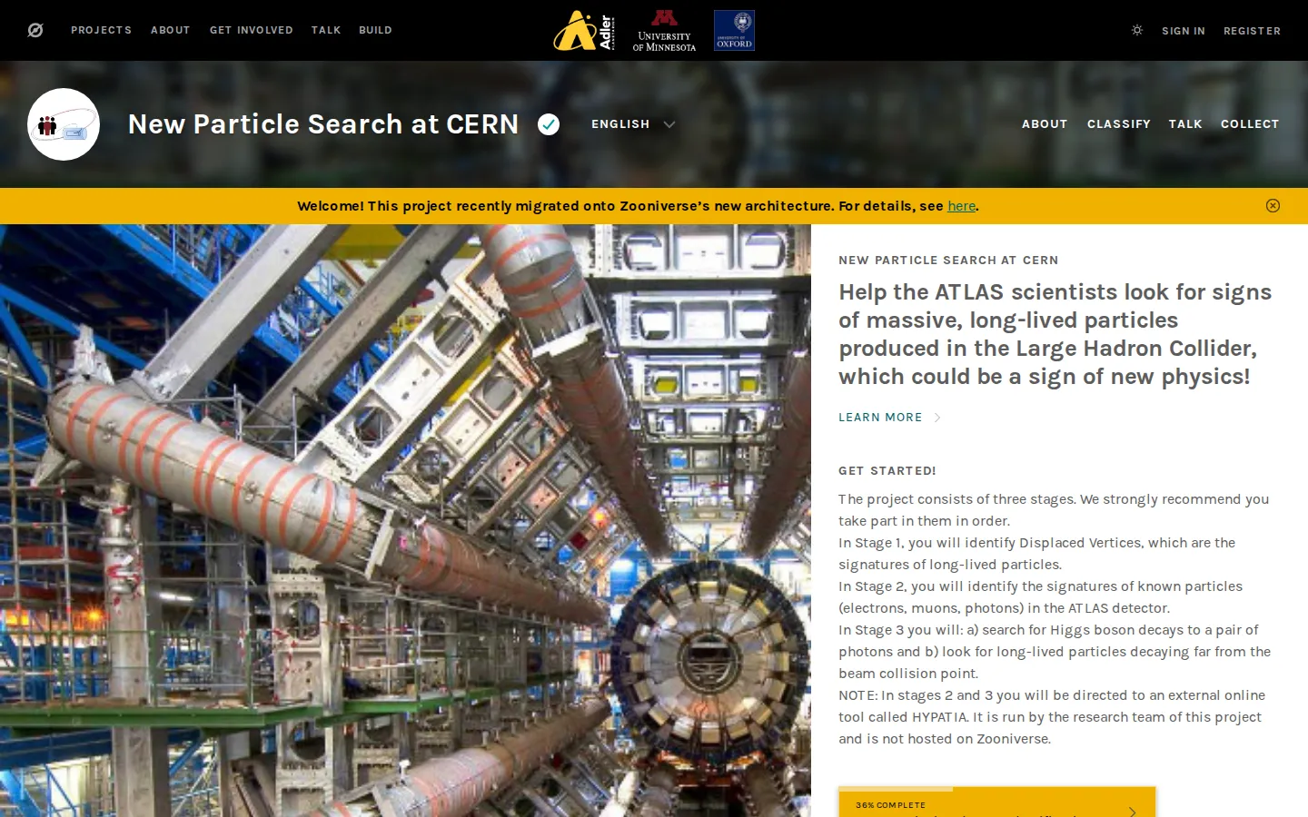
Task: Click the University of Minnesota logo
Action: 664,30
